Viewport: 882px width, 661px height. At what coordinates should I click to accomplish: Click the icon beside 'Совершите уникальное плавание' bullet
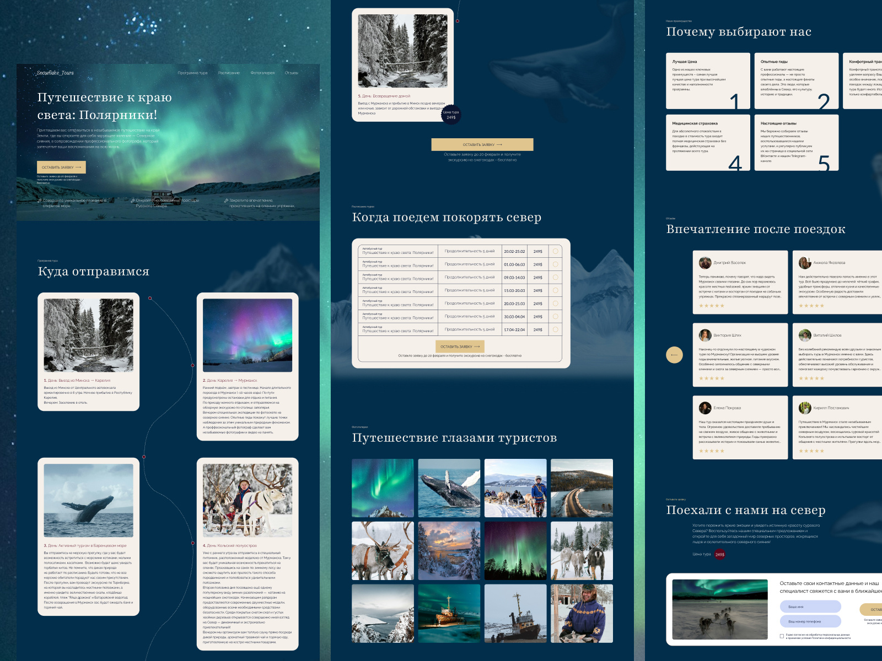coord(40,201)
